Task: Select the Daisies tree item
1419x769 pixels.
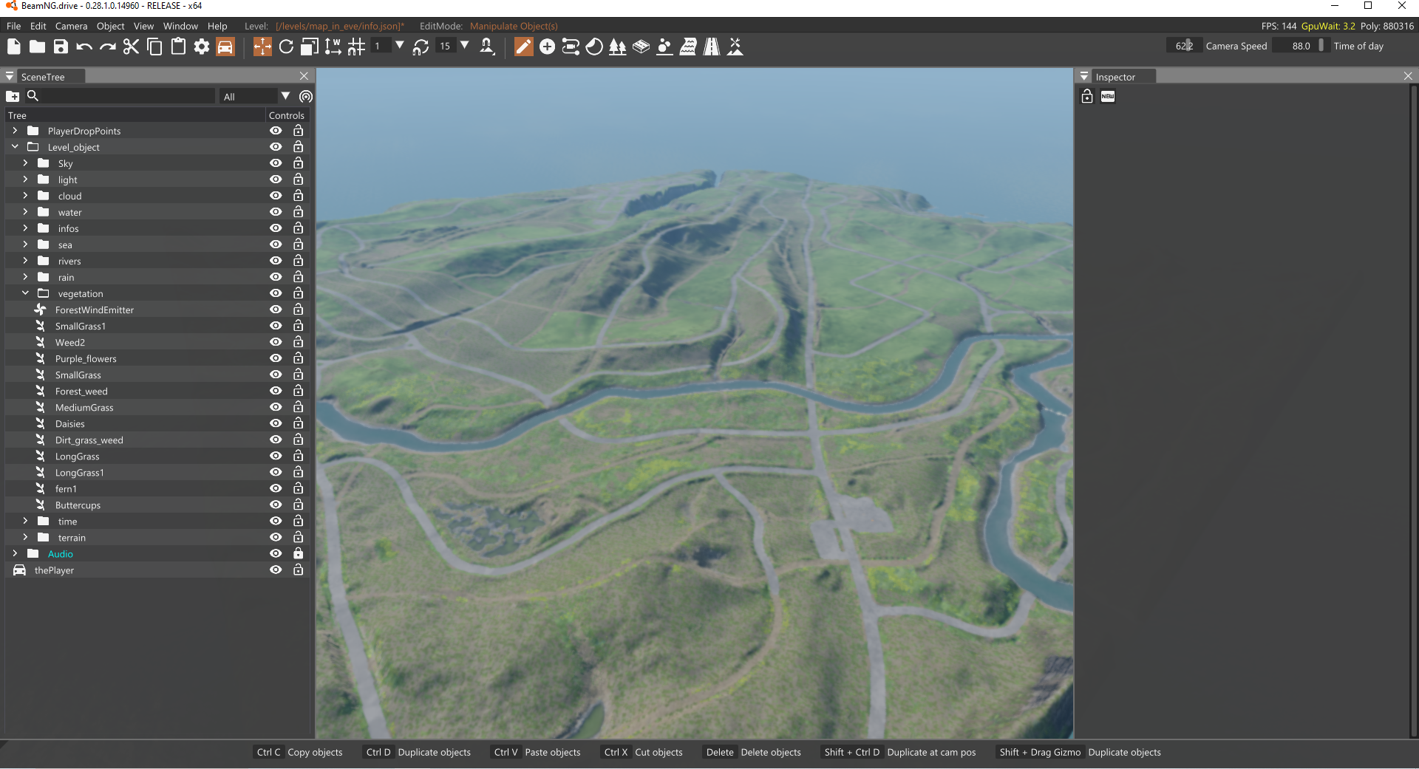Action: pyautogui.click(x=70, y=424)
